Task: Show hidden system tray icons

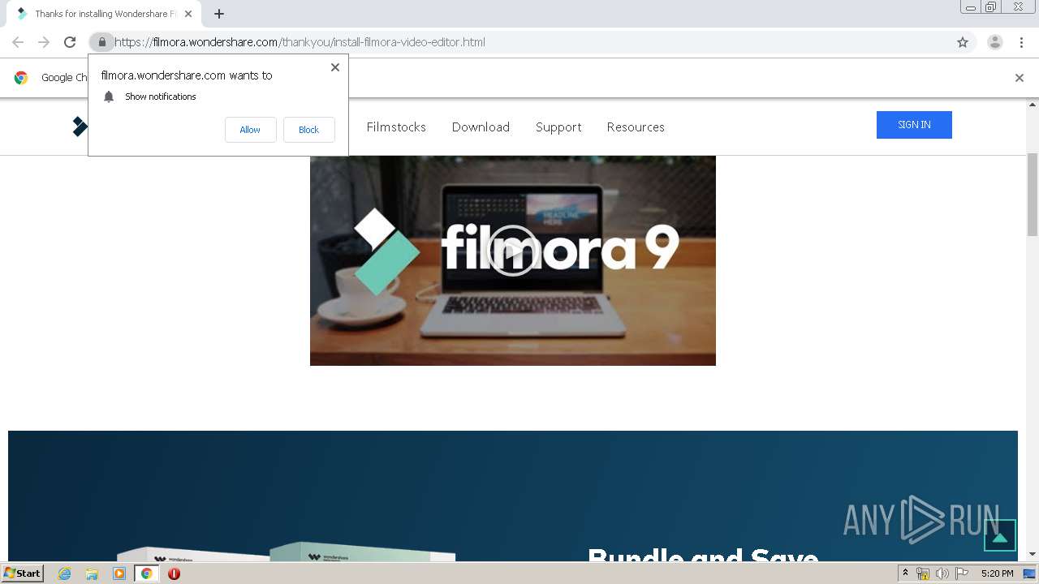Action: (905, 573)
